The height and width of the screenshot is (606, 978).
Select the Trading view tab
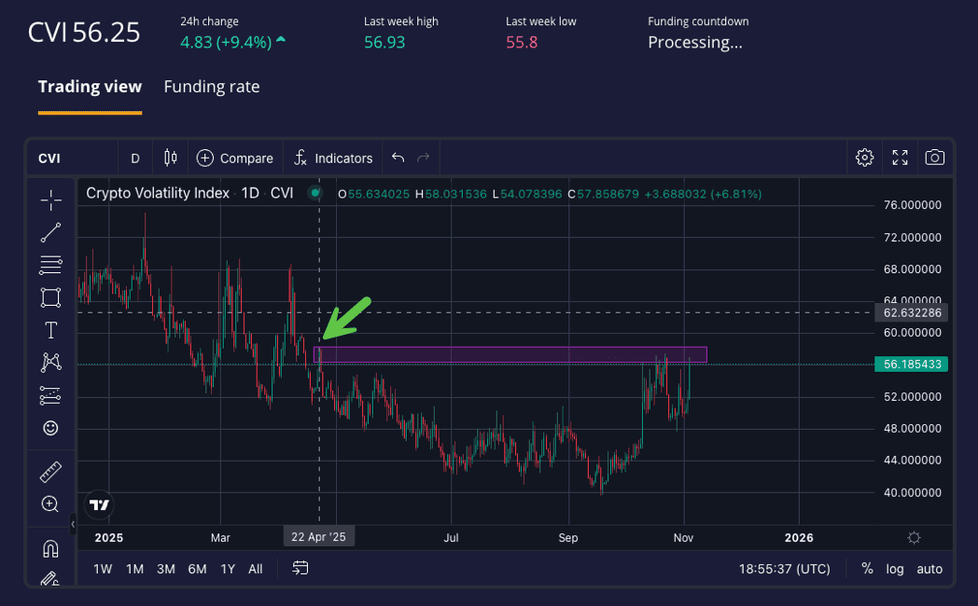click(90, 87)
